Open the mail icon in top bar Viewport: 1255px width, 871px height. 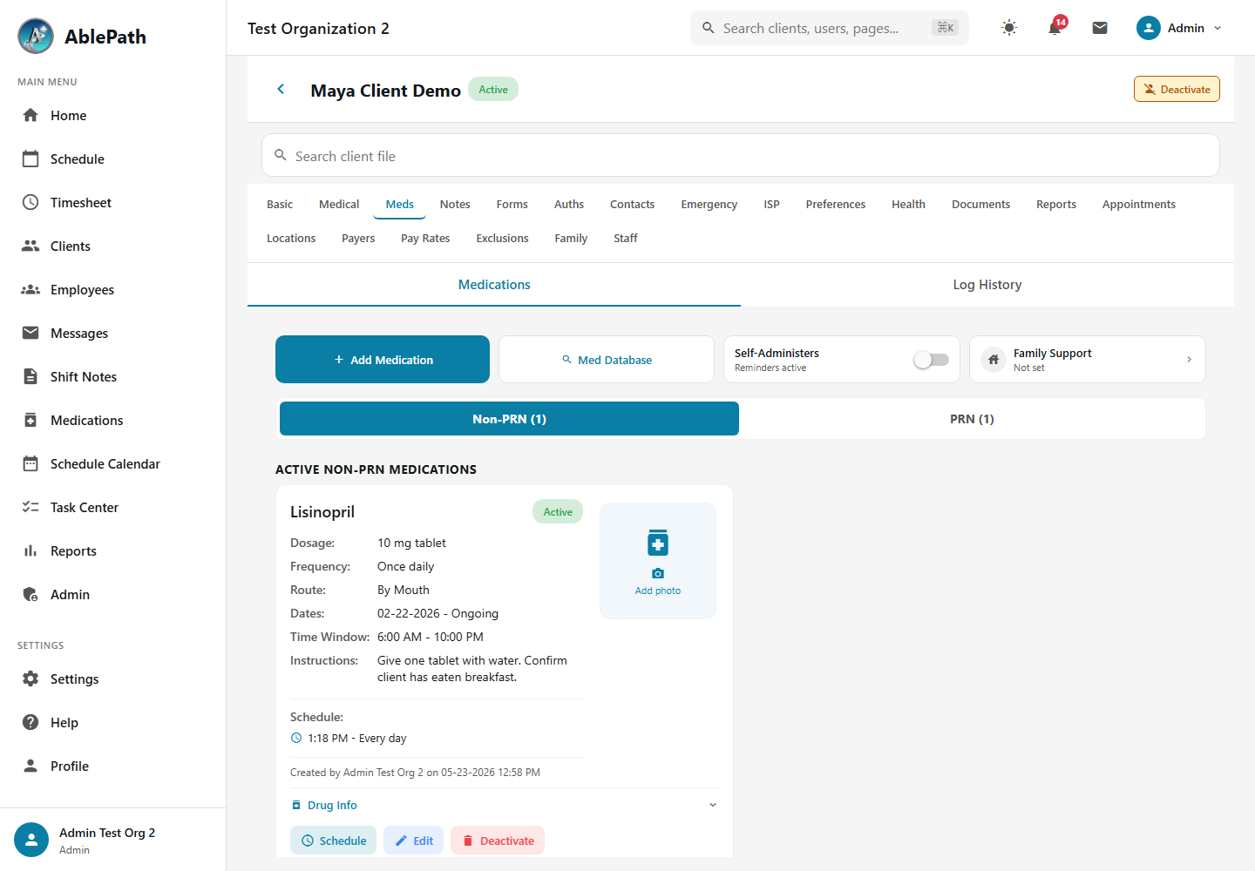[x=1100, y=28]
